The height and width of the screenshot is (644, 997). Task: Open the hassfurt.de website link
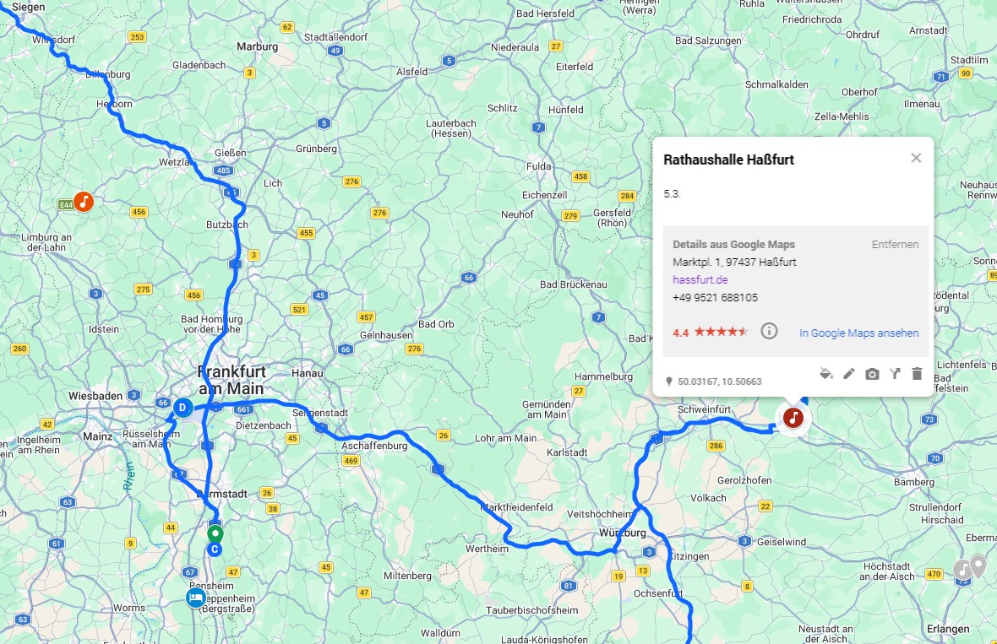pos(700,279)
